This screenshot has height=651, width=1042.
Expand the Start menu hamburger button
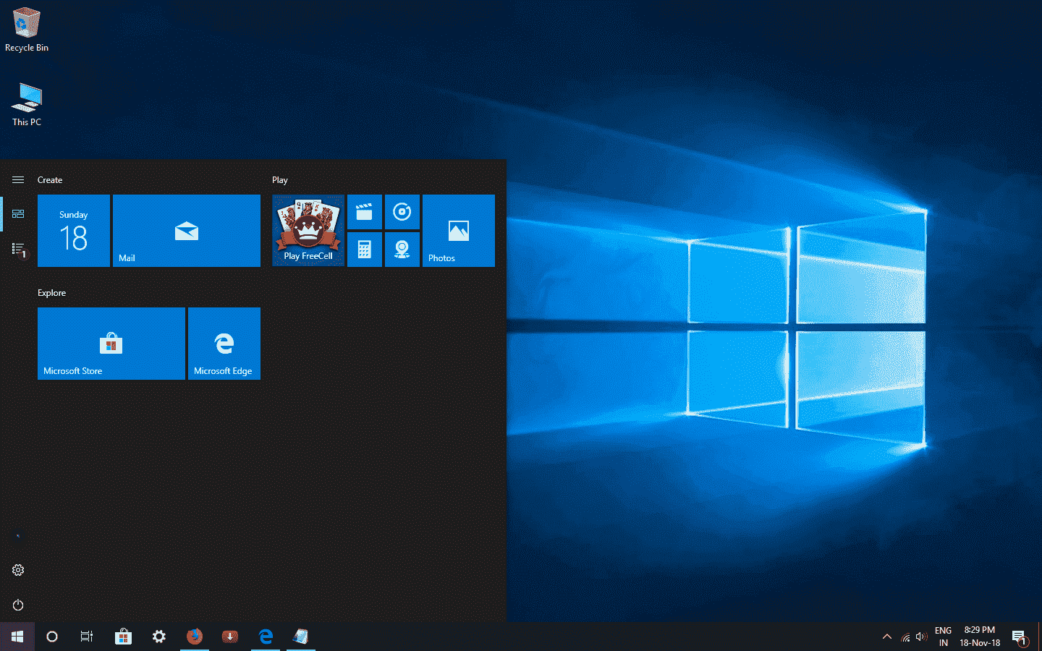pyautogui.click(x=18, y=179)
